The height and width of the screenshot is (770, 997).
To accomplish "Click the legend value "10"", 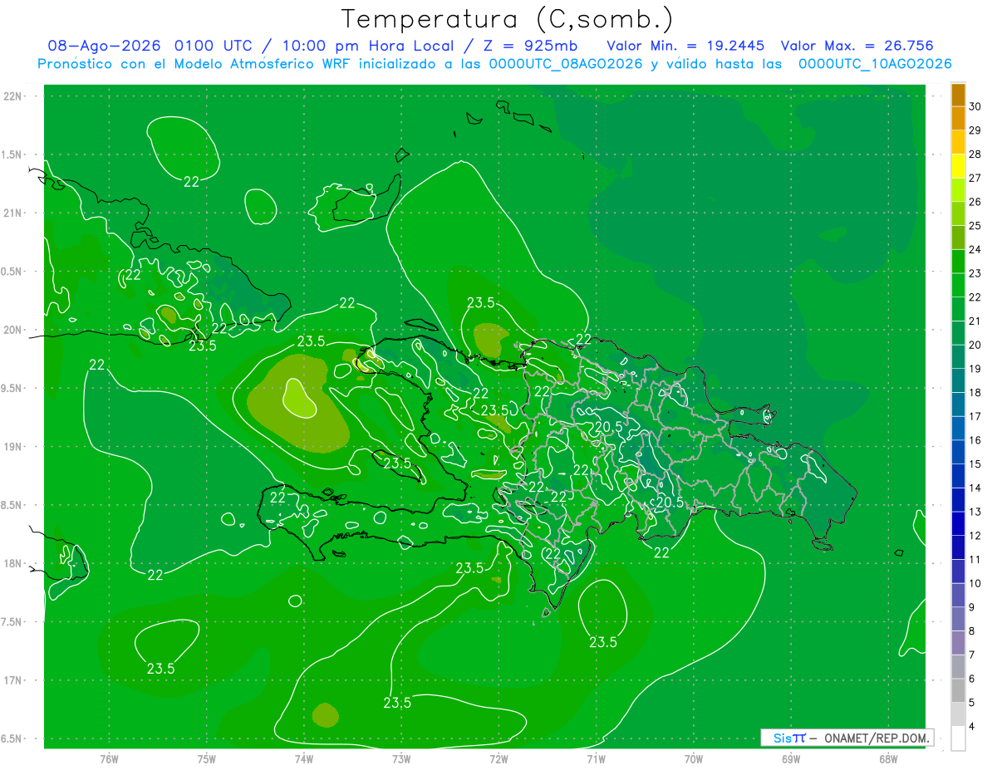I will 975,583.
